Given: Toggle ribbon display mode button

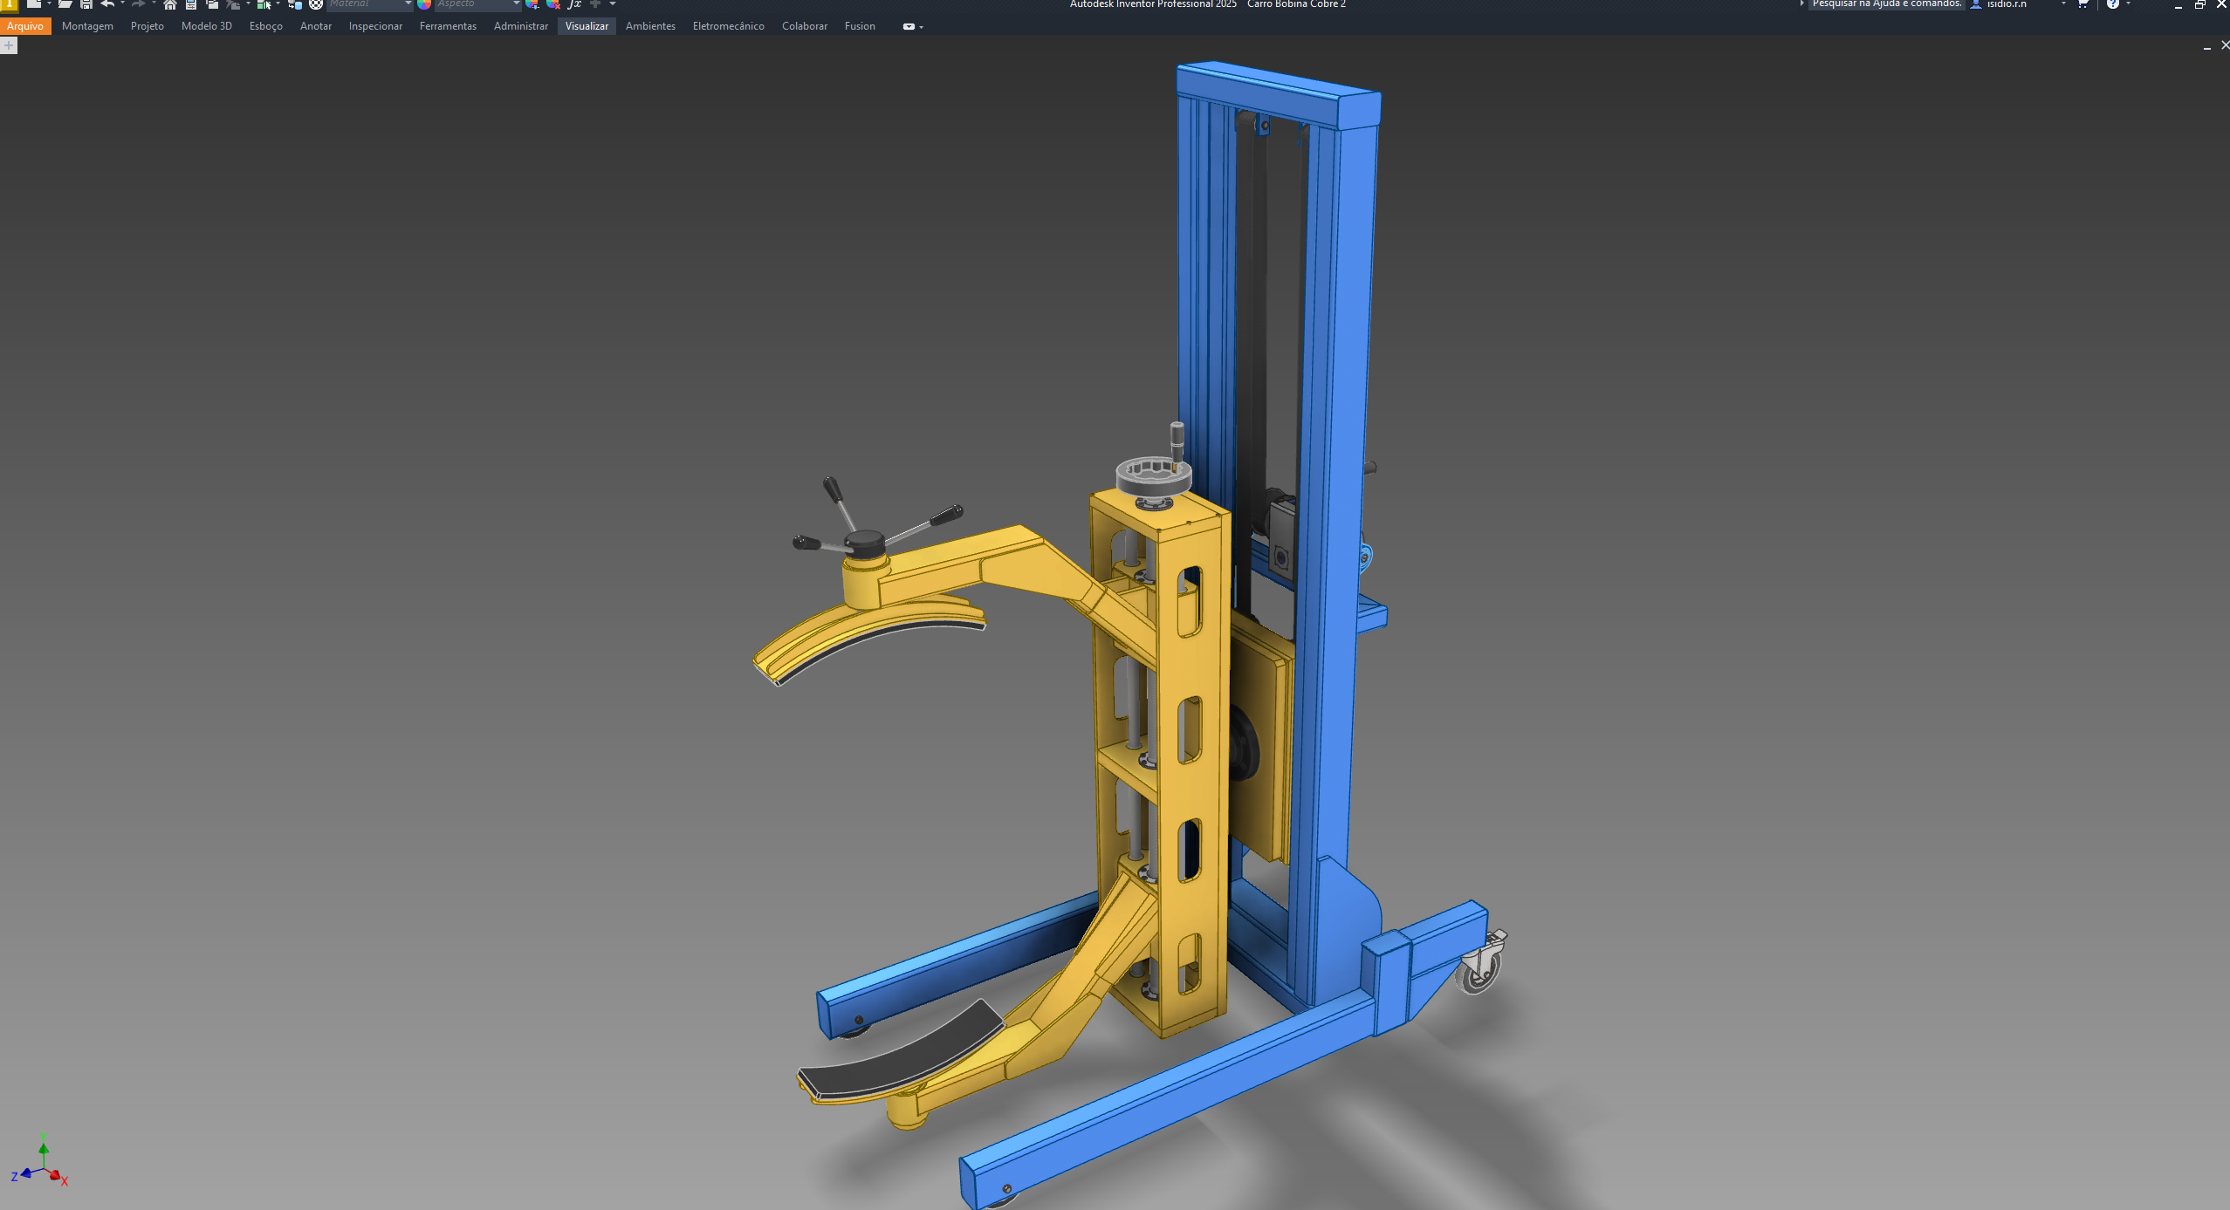Looking at the screenshot, I should (x=909, y=27).
